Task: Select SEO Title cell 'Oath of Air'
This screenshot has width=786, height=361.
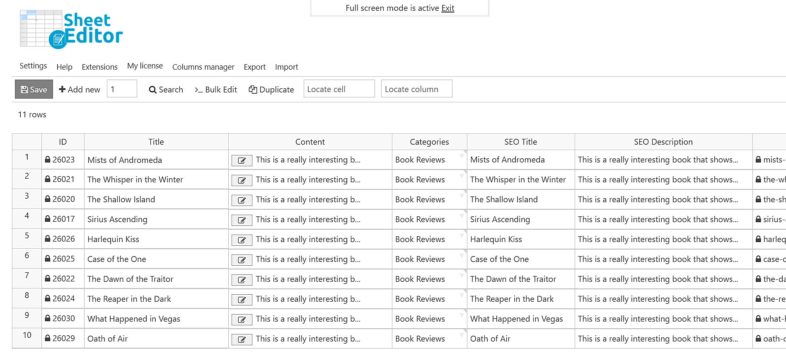Action: (521, 339)
